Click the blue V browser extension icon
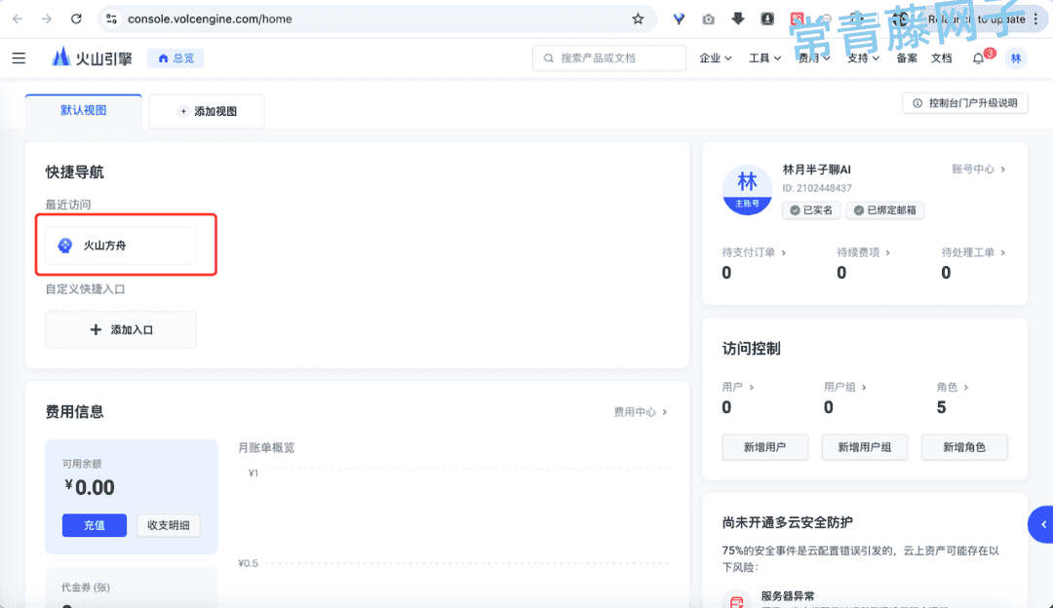 (x=679, y=19)
